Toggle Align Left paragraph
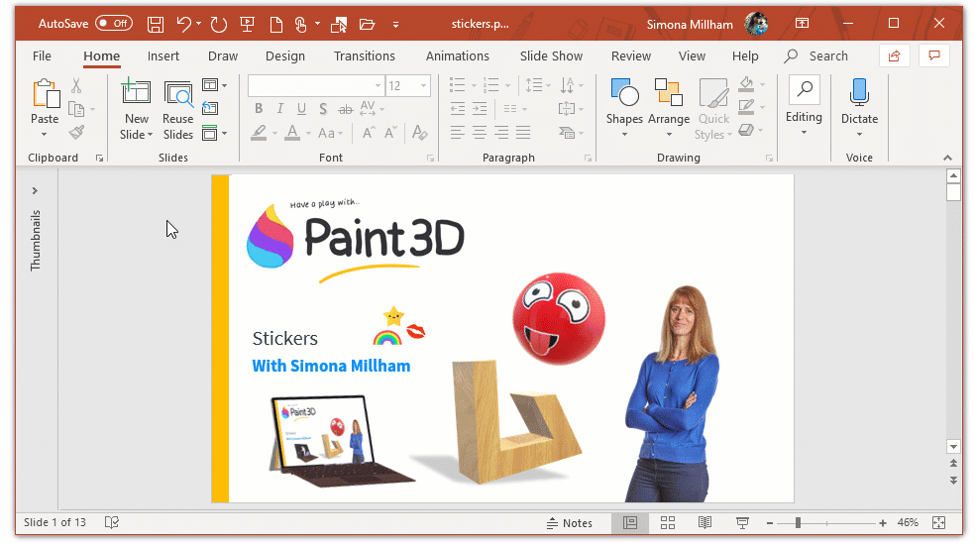 [458, 133]
